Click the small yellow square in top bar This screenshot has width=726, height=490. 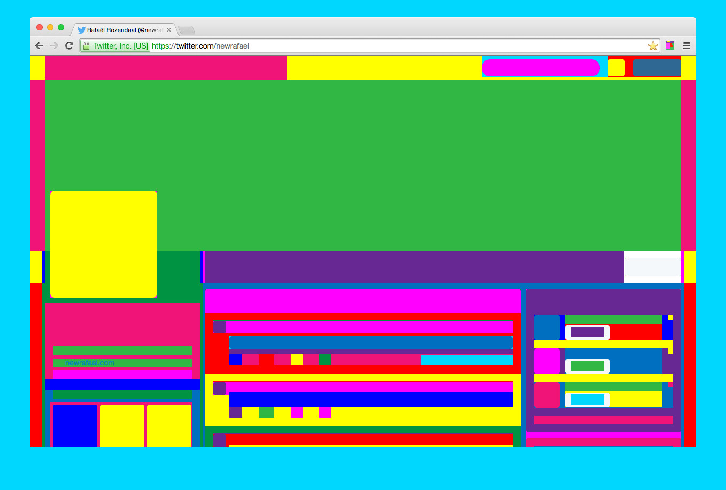tap(616, 68)
